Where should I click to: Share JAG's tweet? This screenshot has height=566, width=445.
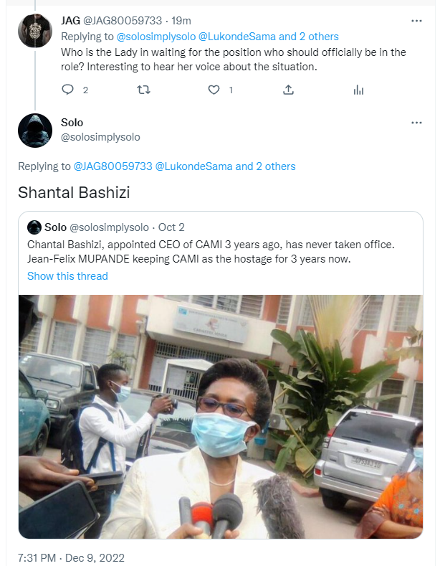click(288, 90)
